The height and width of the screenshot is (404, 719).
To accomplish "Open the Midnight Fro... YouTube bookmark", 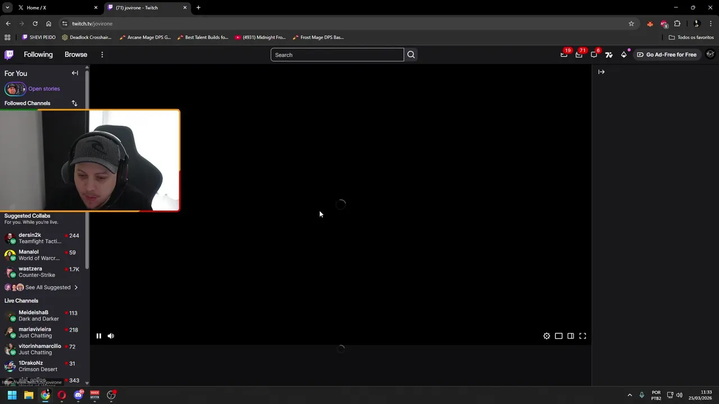I will 260,38.
